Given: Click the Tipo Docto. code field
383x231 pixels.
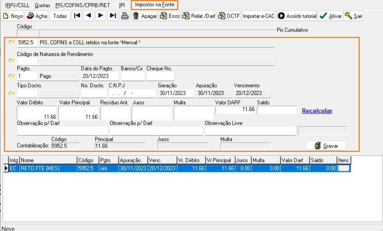Looking at the screenshot, I should (27, 93).
